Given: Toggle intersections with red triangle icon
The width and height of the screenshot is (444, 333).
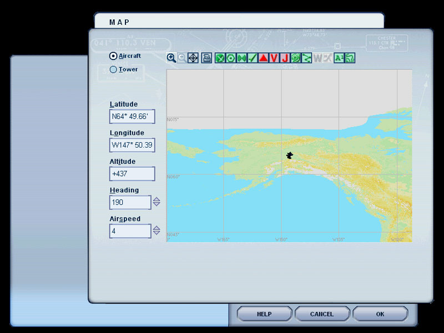Looking at the screenshot, I should pos(263,58).
